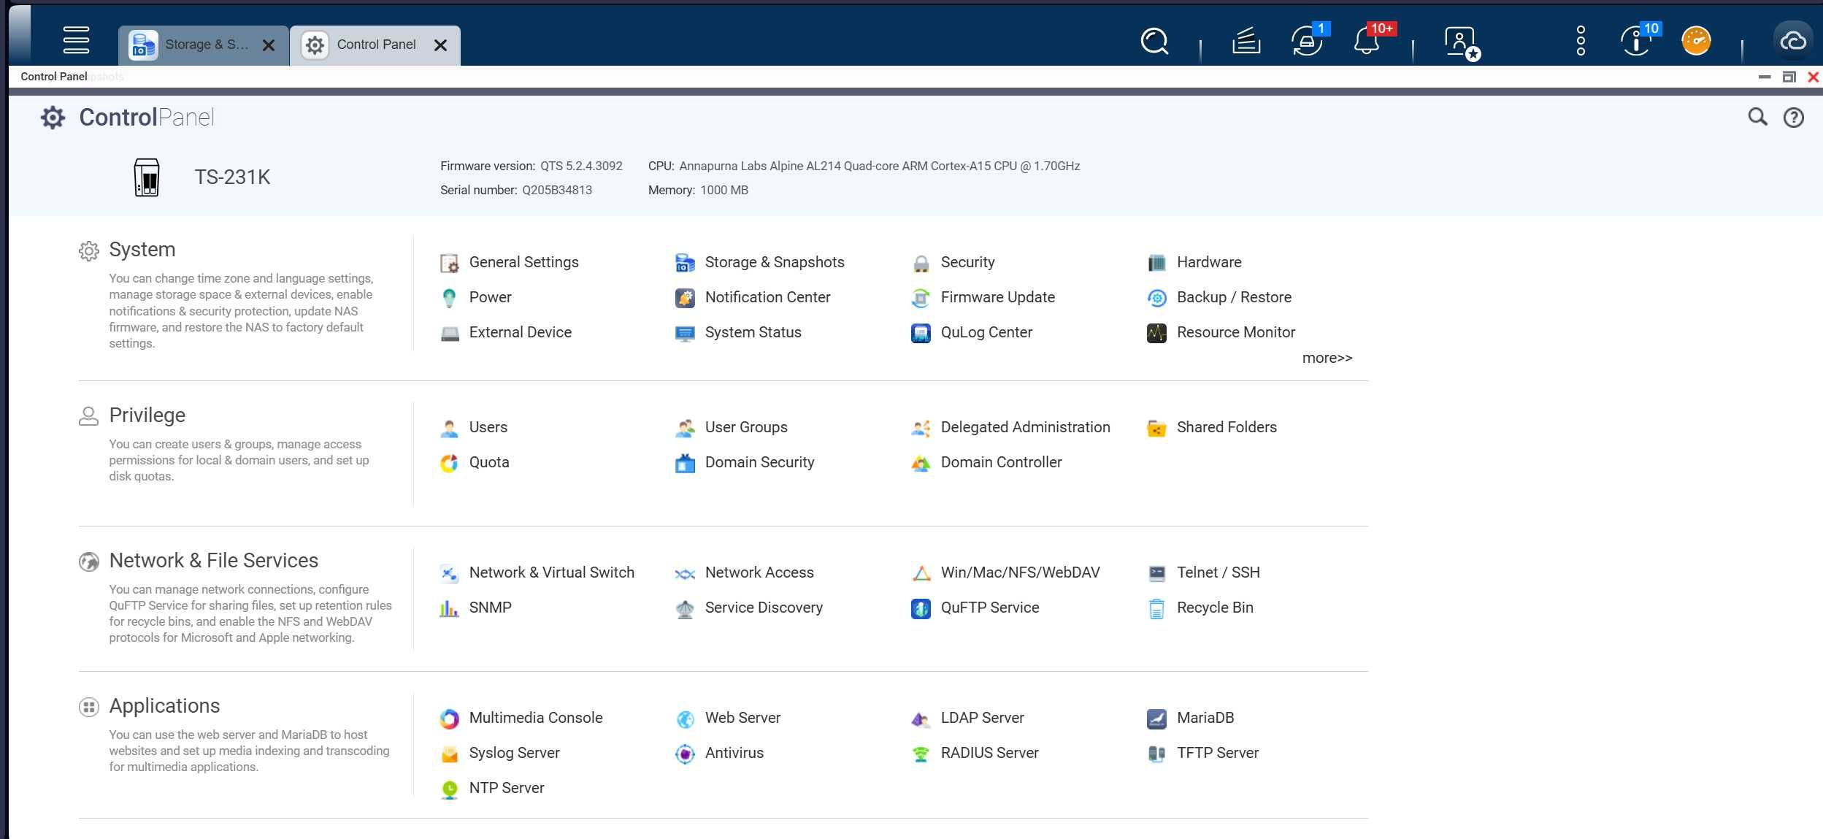1823x839 pixels.
Task: Open Antivirus icon
Action: click(x=685, y=753)
